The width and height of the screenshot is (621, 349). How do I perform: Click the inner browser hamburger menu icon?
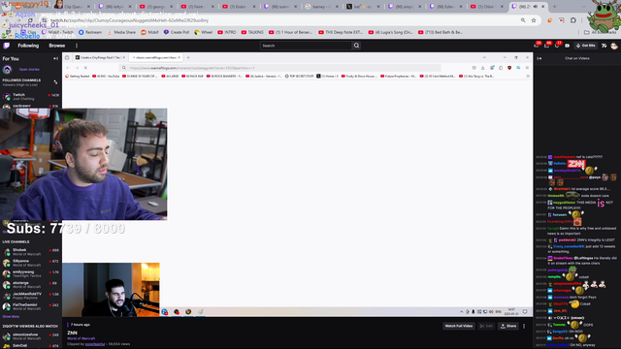pyautogui.click(x=527, y=68)
